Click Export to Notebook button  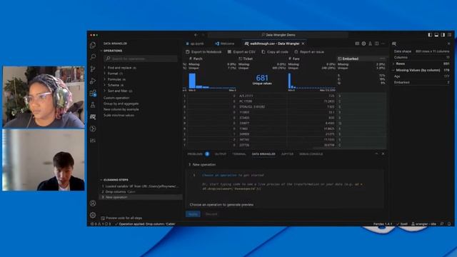[204, 52]
